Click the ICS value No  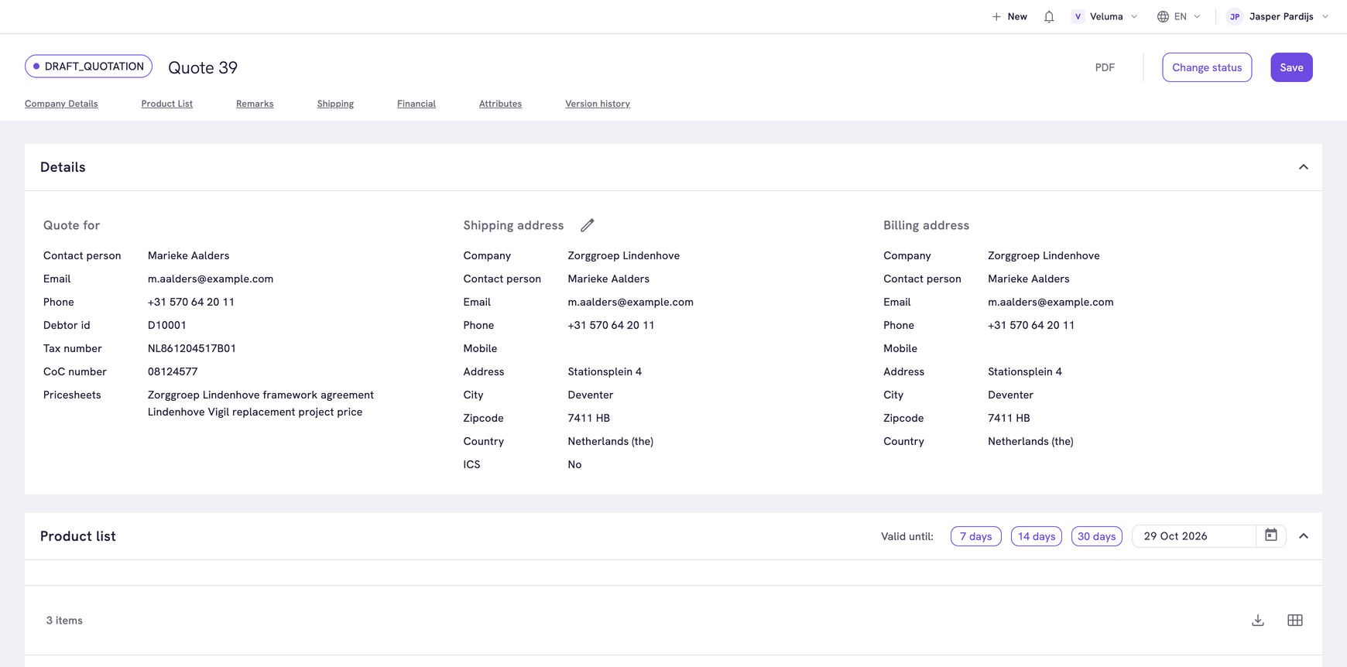[x=574, y=464]
